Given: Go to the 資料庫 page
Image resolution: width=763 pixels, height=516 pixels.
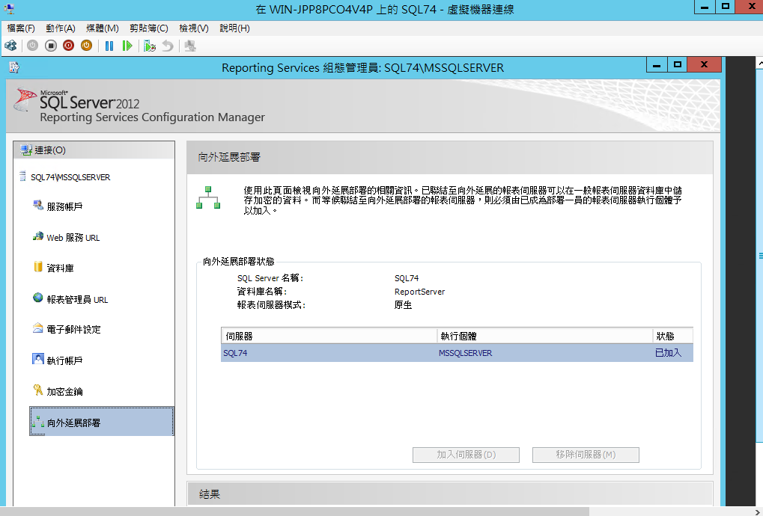Looking at the screenshot, I should click(x=53, y=268).
